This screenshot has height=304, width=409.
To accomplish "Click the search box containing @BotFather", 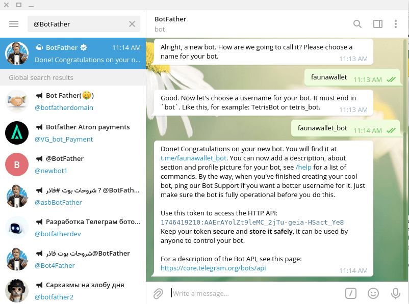I will (84, 24).
